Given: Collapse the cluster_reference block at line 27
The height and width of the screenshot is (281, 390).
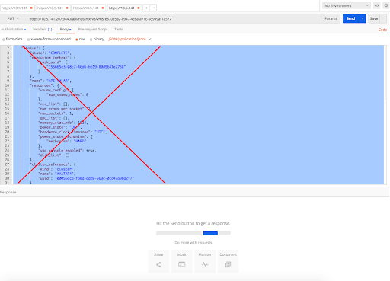Looking at the screenshot, I should pyautogui.click(x=11, y=164).
